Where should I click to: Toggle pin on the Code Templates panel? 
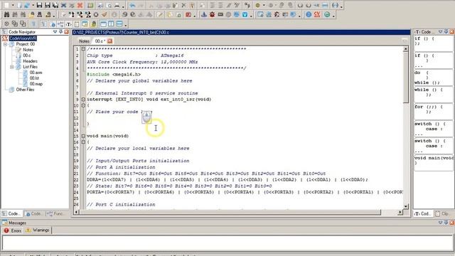pos(446,31)
